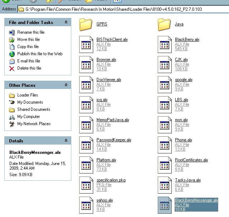Collapse the Other Places panel
Viewport: 229px width, 217px height.
coord(66,85)
